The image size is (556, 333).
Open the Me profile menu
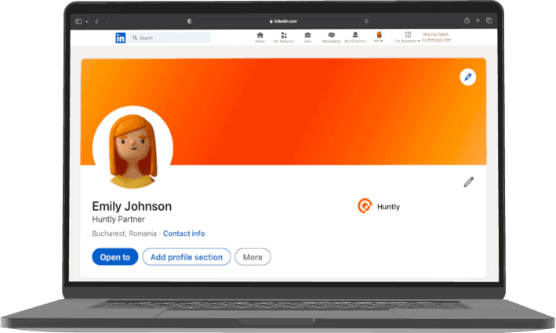(379, 37)
